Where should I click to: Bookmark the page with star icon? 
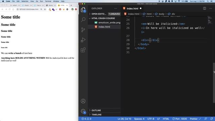coord(45,9)
